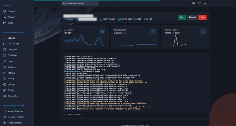
Task: Open the File Manager folder icon
Action: click(x=5, y=44)
